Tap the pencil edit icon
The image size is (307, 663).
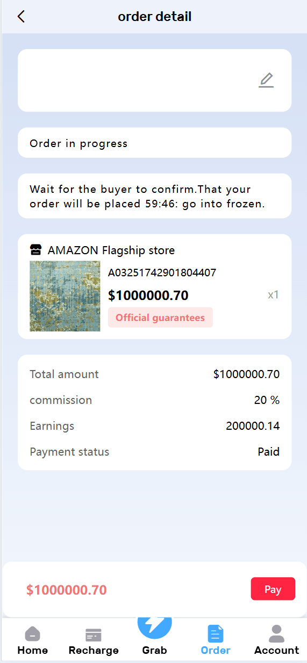pos(266,80)
